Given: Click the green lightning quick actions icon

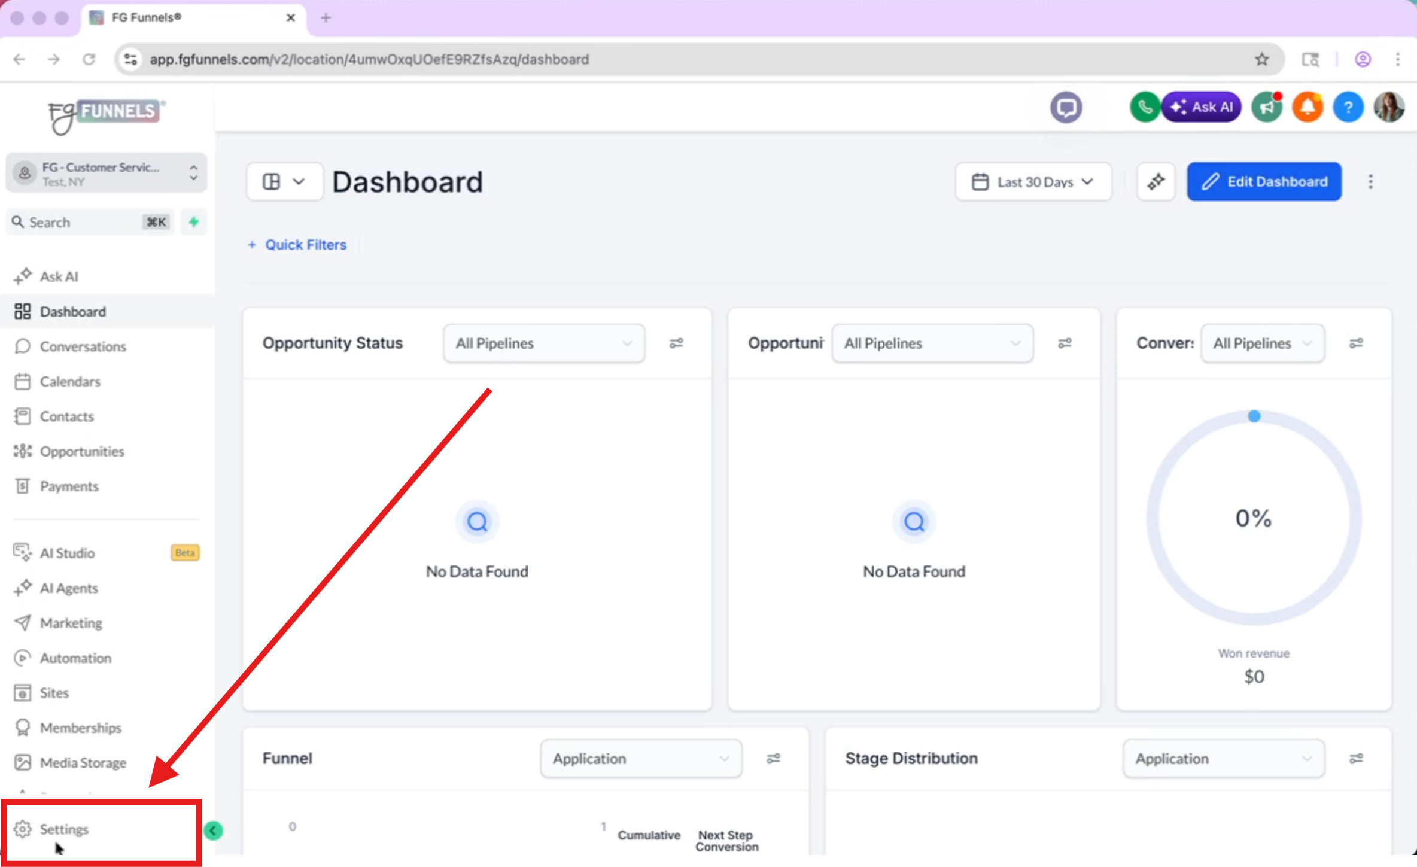Looking at the screenshot, I should pos(193,222).
